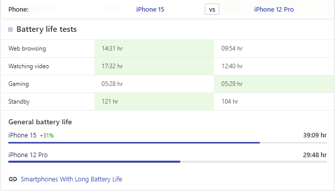Viewport: 335px width, 191px height.
Task: Select the Standby row label
Action: pos(19,102)
